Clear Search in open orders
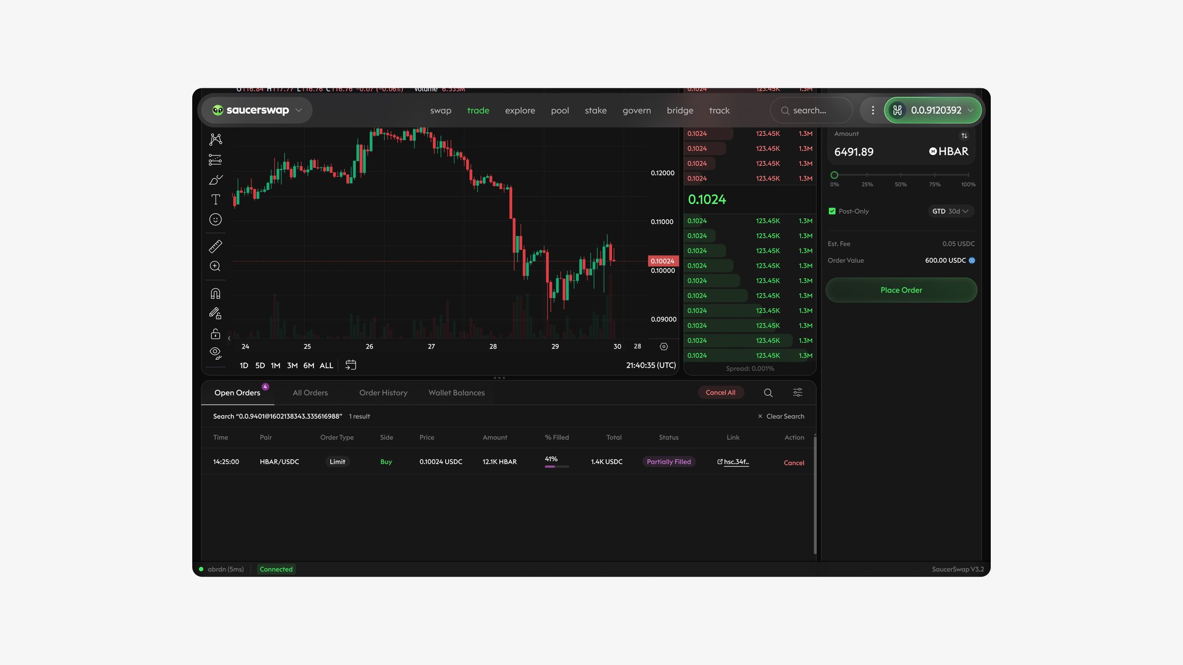Viewport: 1183px width, 665px height. pyautogui.click(x=781, y=417)
